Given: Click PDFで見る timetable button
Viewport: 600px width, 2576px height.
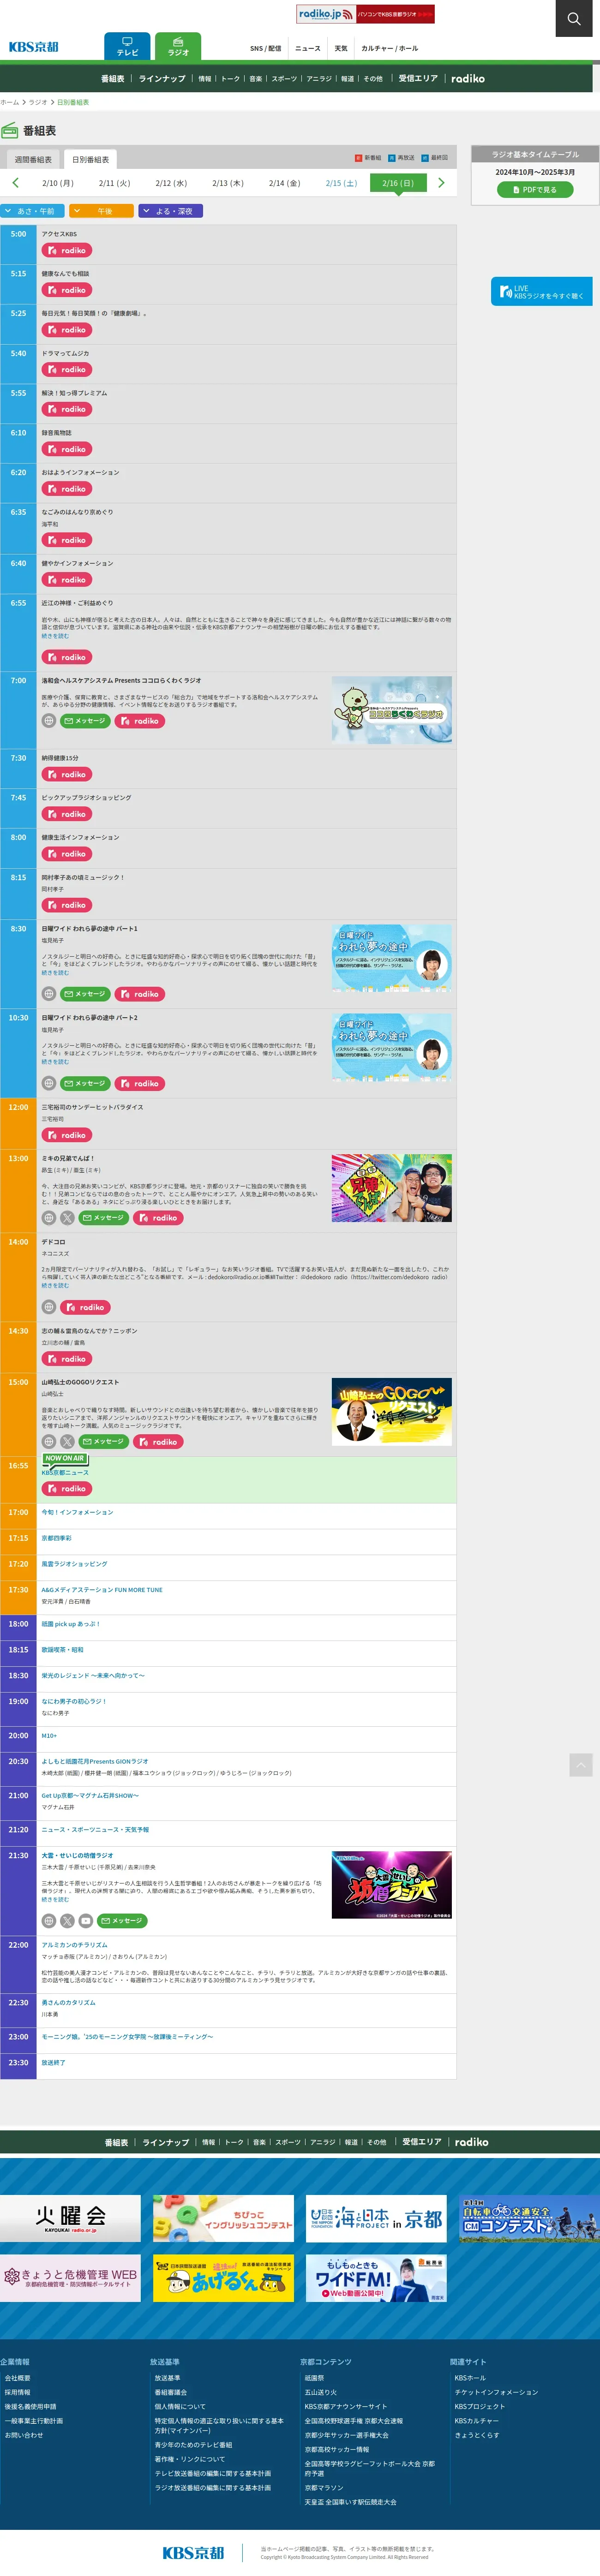Looking at the screenshot, I should pyautogui.click(x=535, y=189).
